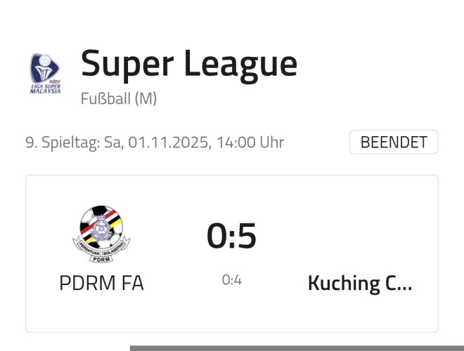The width and height of the screenshot is (464, 351).
Task: Click the gray bar at the bottom
Action: point(297,347)
